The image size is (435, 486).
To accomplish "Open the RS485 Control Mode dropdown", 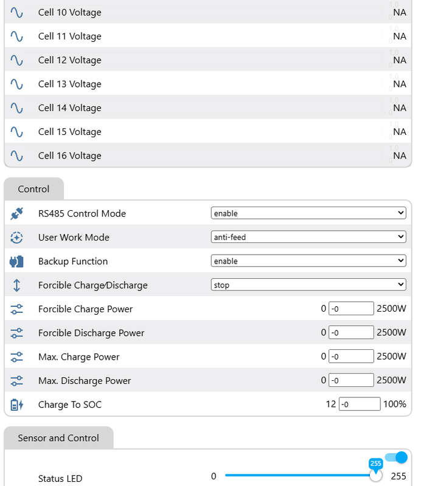I will pyautogui.click(x=308, y=213).
